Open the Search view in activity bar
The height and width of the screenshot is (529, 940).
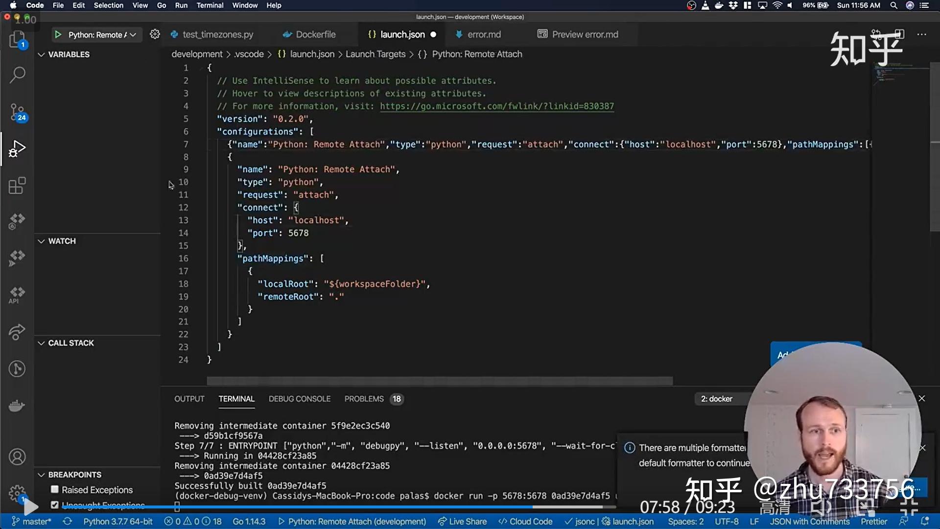(17, 75)
